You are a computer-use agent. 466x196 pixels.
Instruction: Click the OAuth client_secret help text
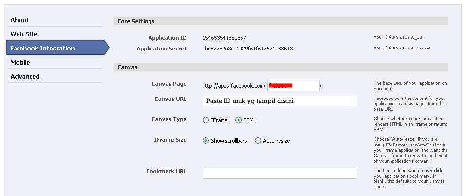402,48
